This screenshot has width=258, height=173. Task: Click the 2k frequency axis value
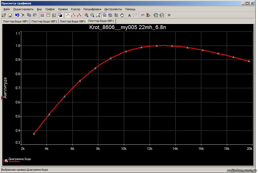23,149
